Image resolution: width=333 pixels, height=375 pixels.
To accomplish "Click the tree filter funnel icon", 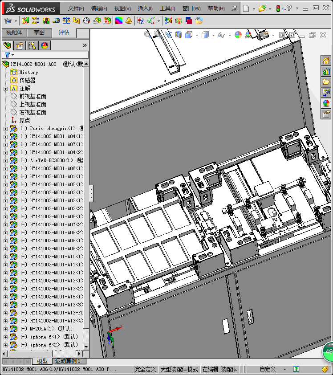I will (7, 55).
